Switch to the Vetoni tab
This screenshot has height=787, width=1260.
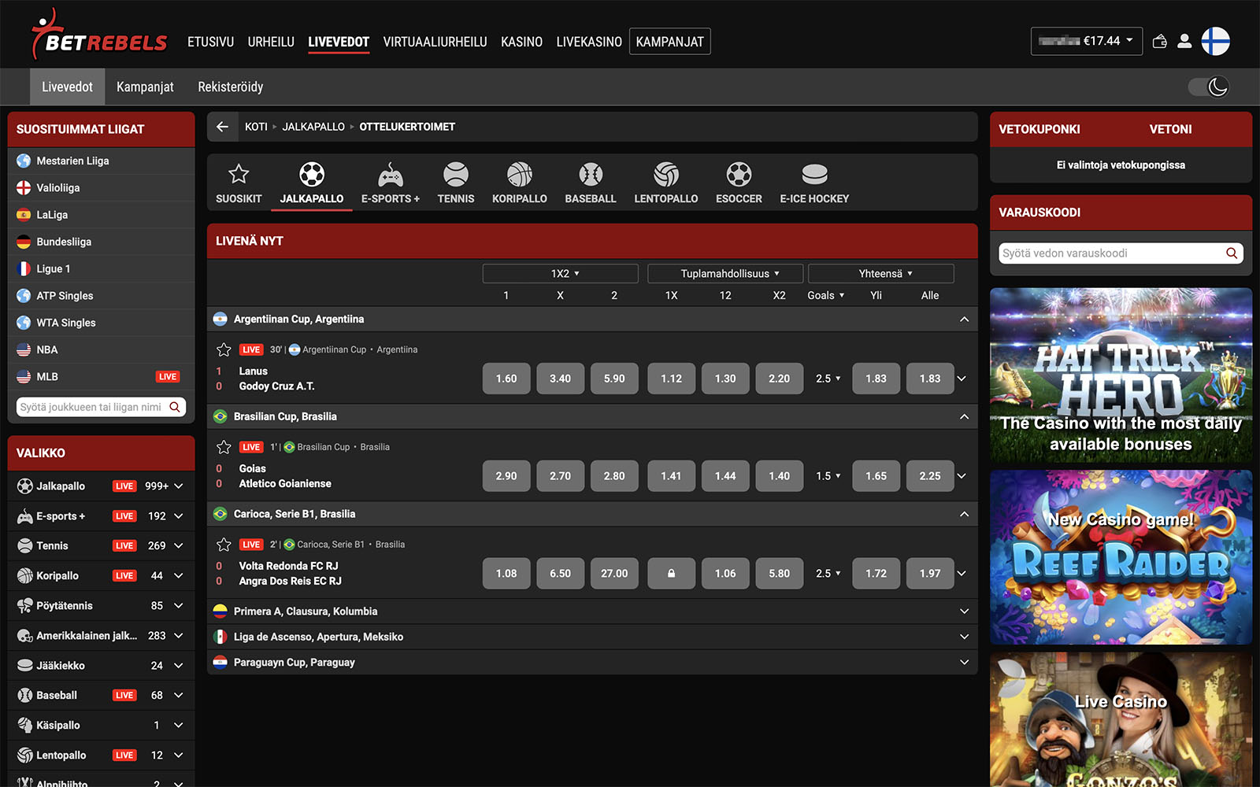(1170, 129)
